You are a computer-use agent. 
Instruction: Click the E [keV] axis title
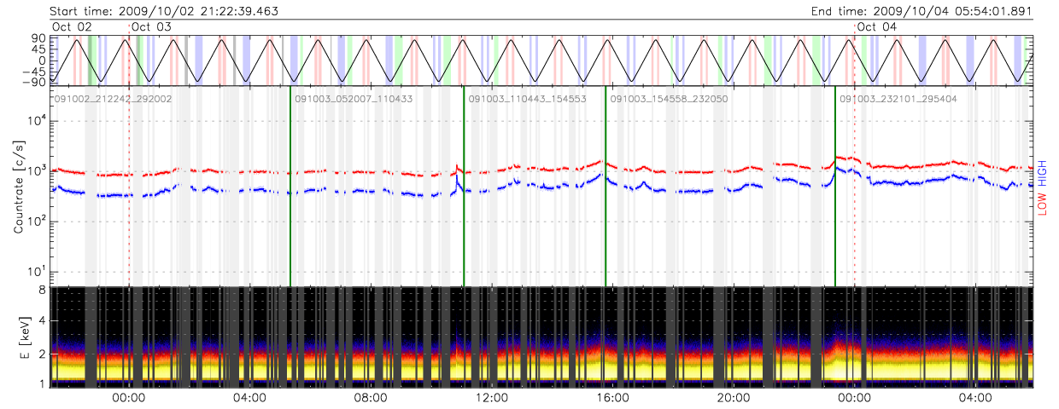(x=19, y=337)
